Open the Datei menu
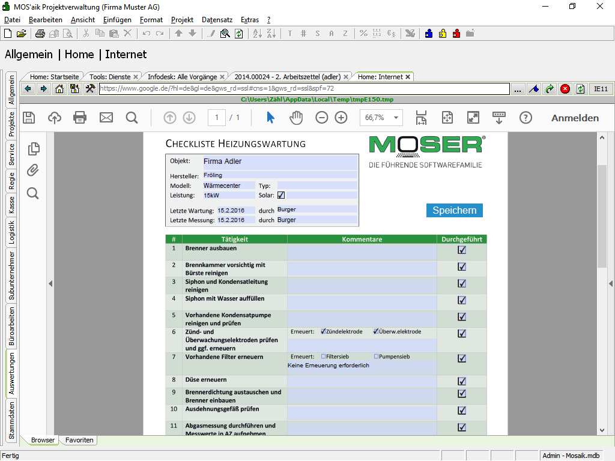Screen dimensions: 615x461 click(x=12, y=20)
